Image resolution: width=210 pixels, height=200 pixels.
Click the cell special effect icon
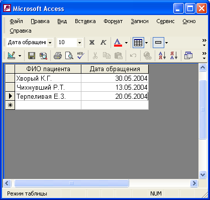tap(158, 43)
